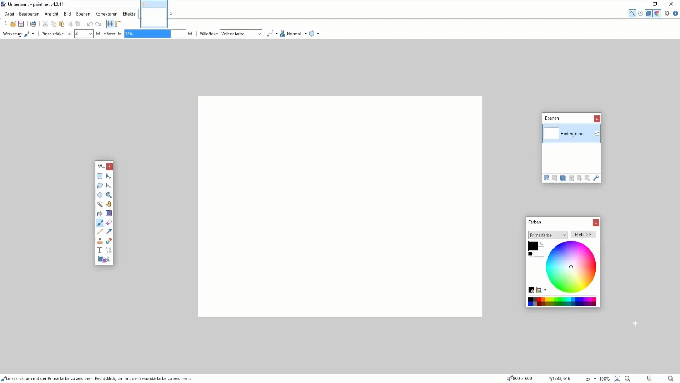Image resolution: width=680 pixels, height=383 pixels.
Task: Toggle the pixel grid display
Action: [x=110, y=24]
